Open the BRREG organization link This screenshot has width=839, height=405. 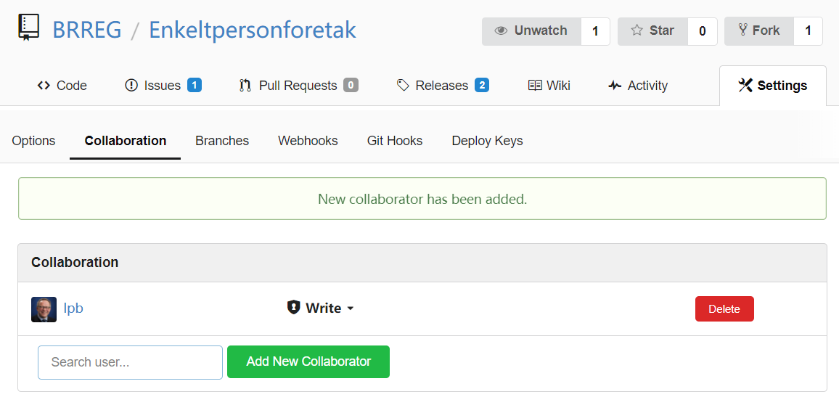pos(87,30)
